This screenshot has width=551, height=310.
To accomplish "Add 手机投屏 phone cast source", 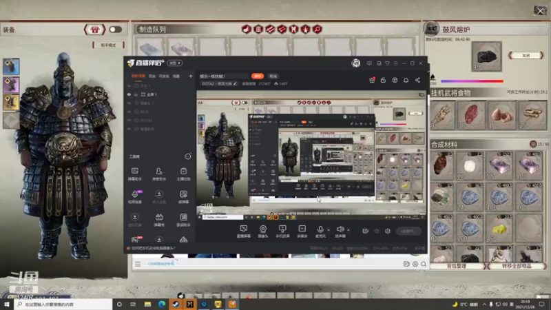I will click(x=282, y=231).
